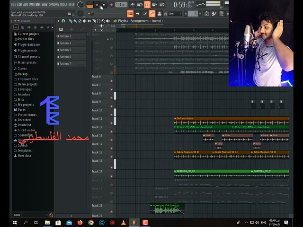This screenshot has width=303, height=227.
Task: Open the FILE menu
Action: tap(14, 4)
